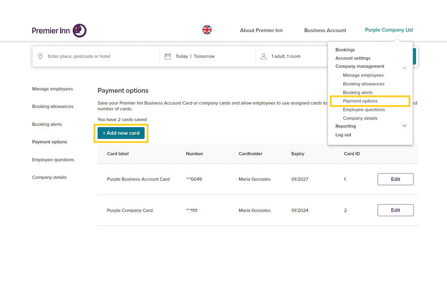Click the card number ***6049
447x286 pixels.
(194, 179)
